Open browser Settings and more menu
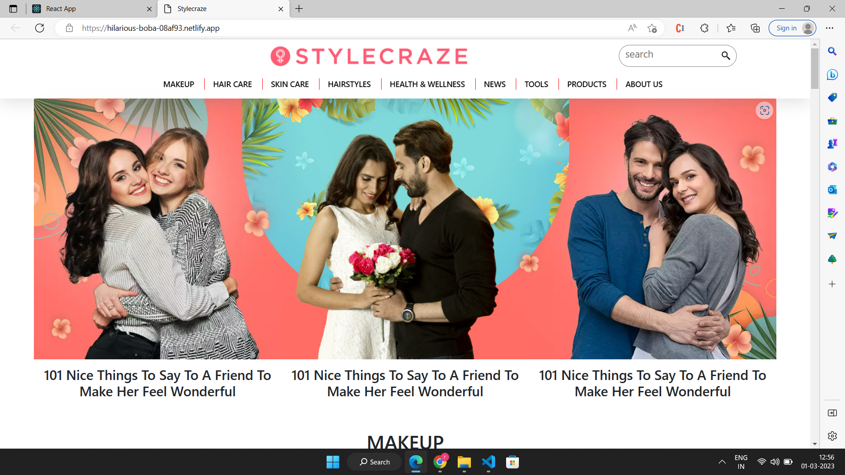 coord(830,28)
